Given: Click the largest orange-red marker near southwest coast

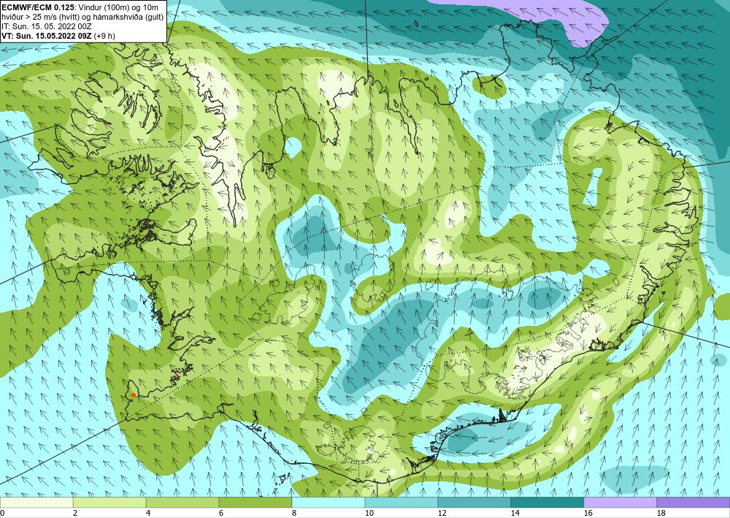Looking at the screenshot, I should [x=133, y=395].
